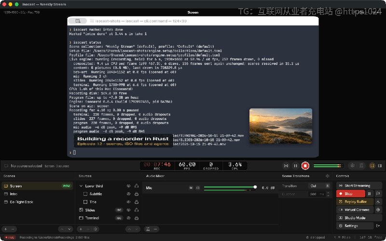
Task: Add a marker with the flag icon
Action: coord(378,194)
